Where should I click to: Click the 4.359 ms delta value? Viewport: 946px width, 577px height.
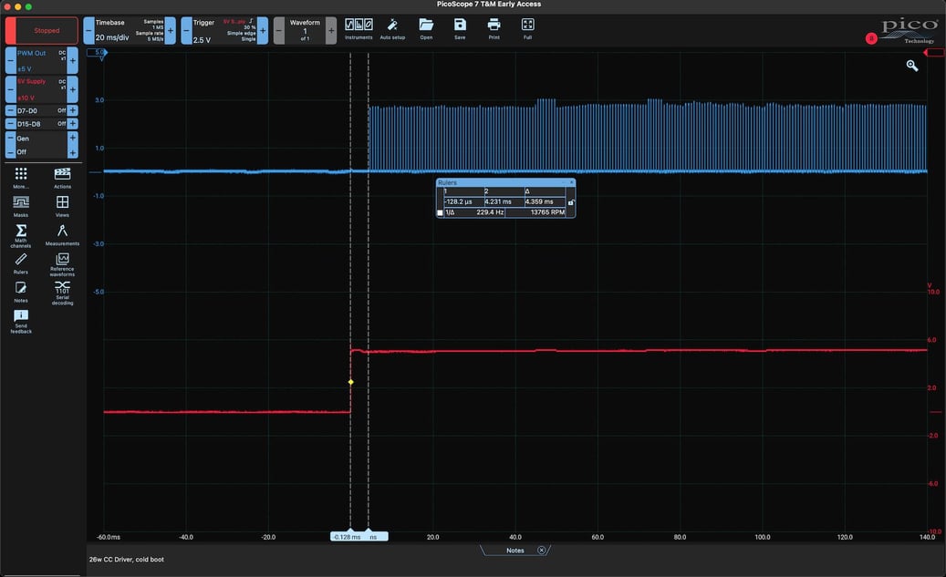click(539, 201)
